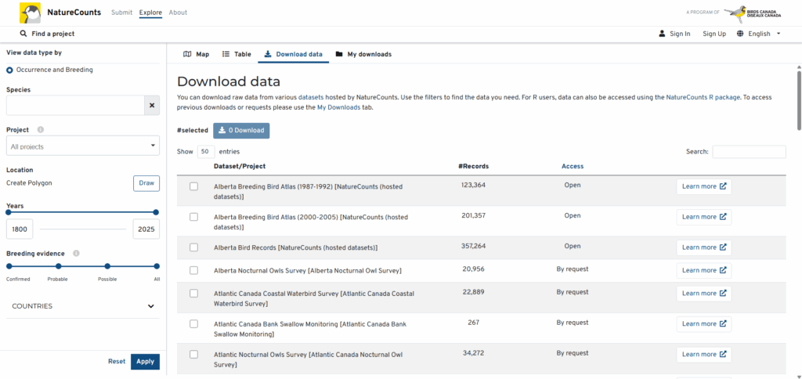Check Alberta Nocturnal Owls Survey checkbox

[x=194, y=271]
